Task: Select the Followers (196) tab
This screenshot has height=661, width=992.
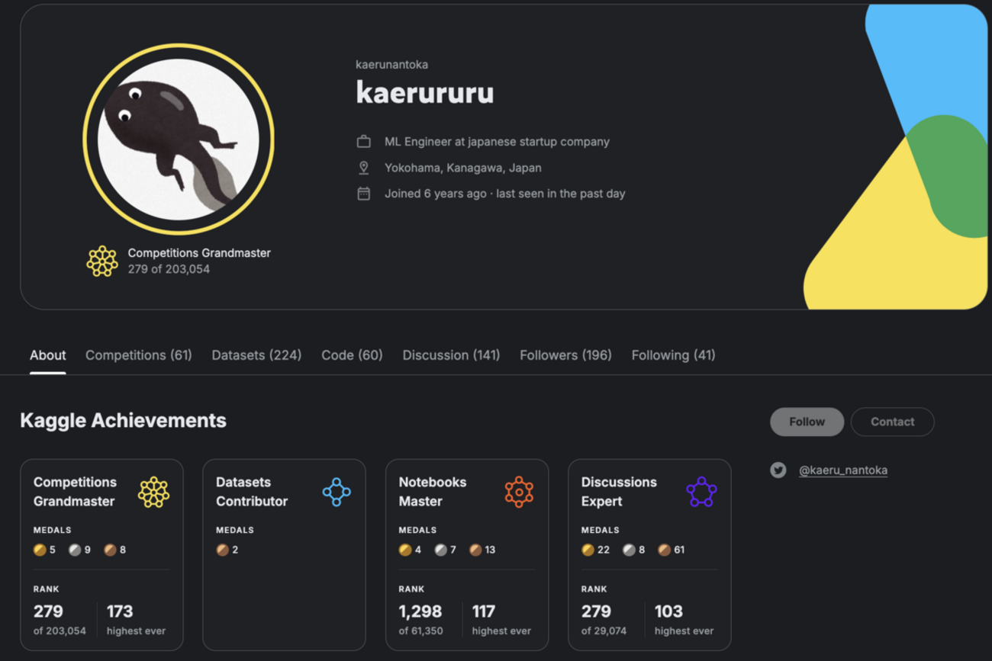Action: click(x=565, y=355)
